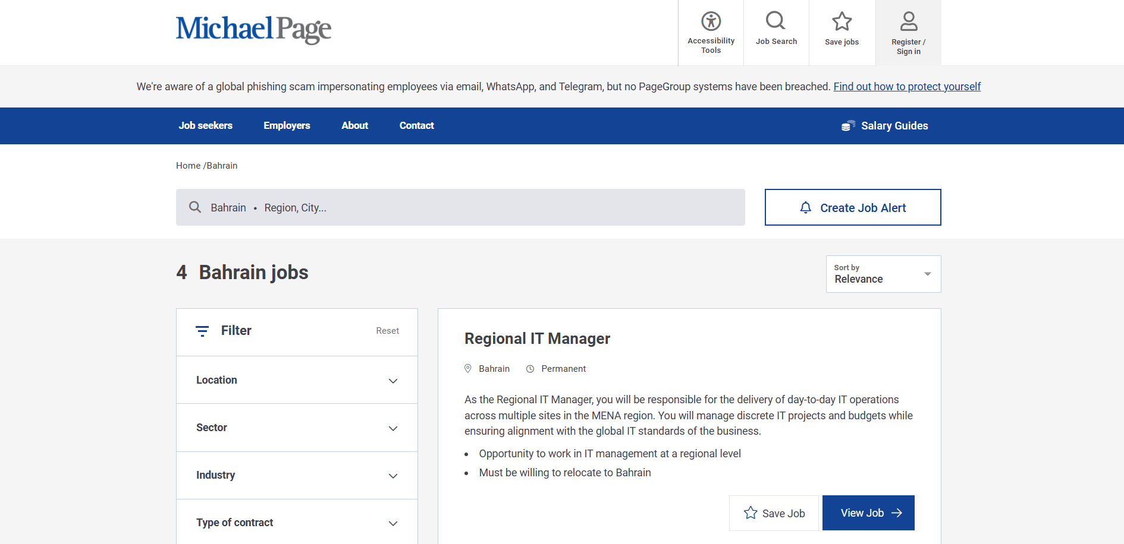Click the Filter lines icon
Viewport: 1124px width, 544px height.
[x=202, y=331]
